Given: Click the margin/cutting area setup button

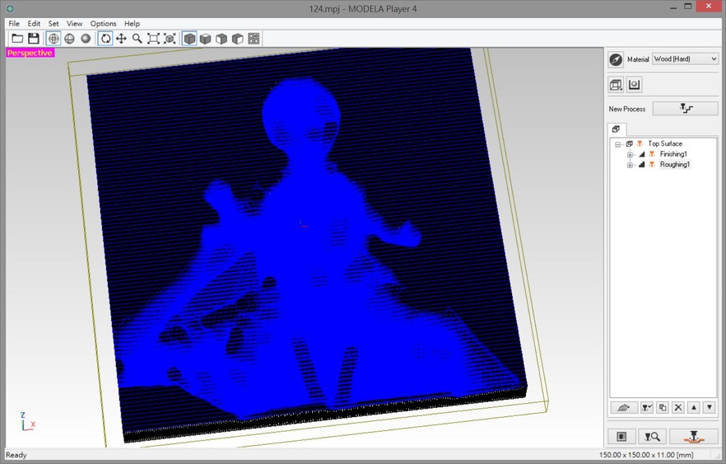Looking at the screenshot, I should click(635, 84).
